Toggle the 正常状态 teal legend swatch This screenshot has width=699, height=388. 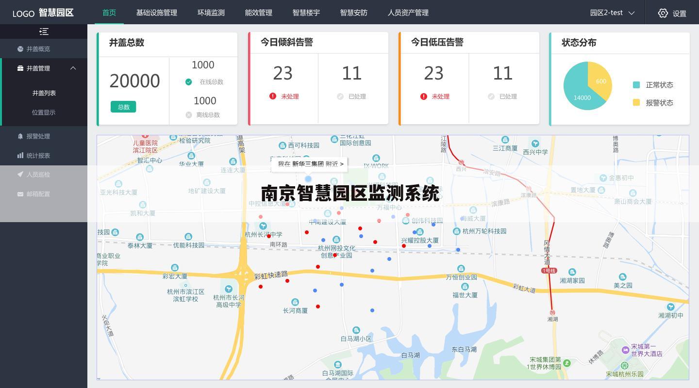(x=636, y=85)
